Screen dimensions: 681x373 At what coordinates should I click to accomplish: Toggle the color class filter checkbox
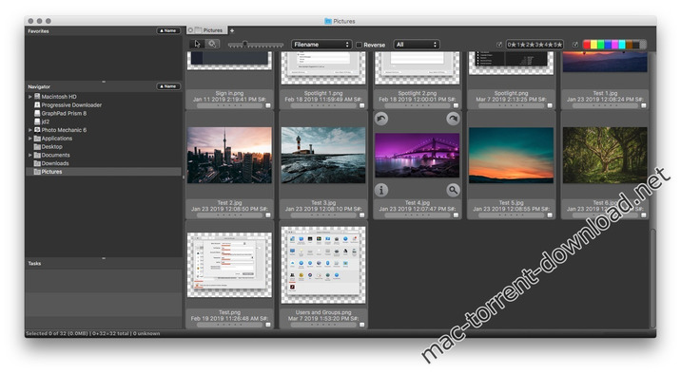[x=575, y=45]
